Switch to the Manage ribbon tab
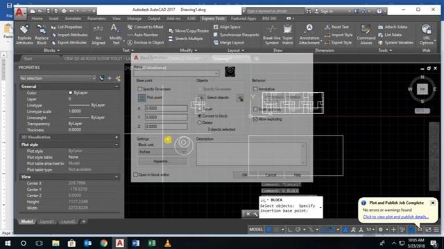The width and height of the screenshot is (444, 249). (134, 19)
